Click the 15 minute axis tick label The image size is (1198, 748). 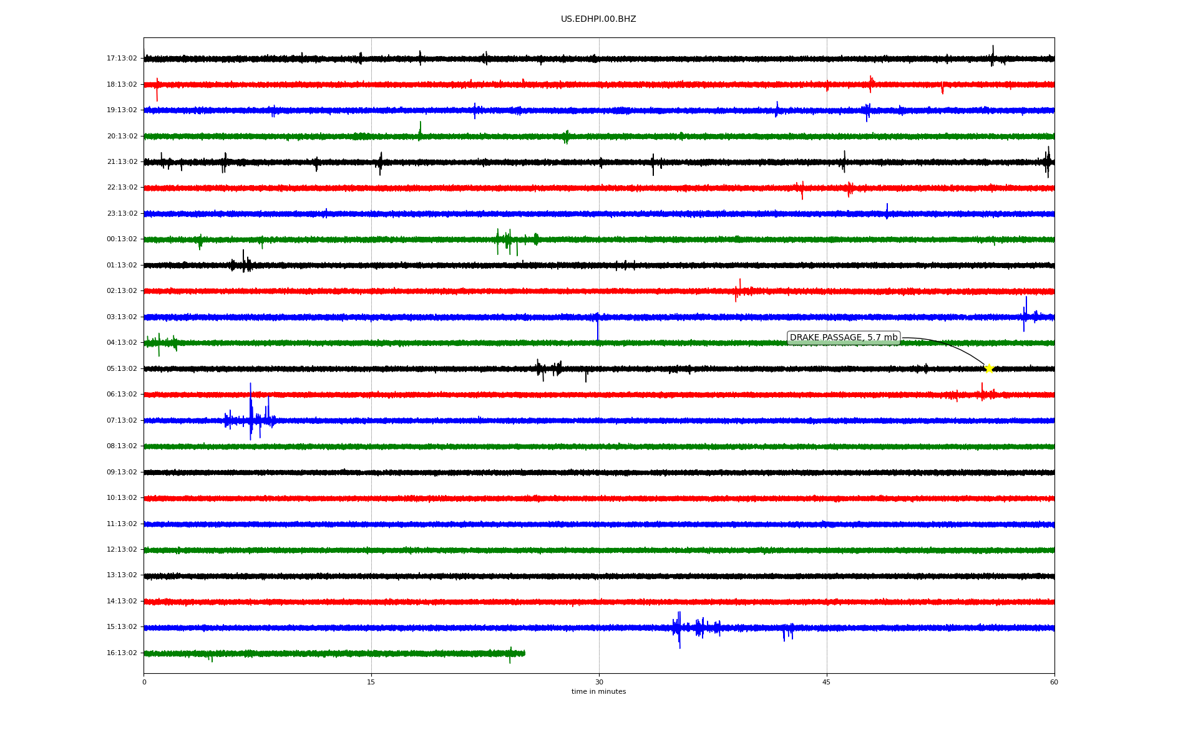click(x=371, y=683)
